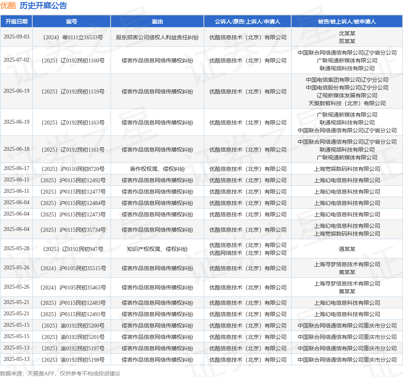Click defendant 遇某某

pyautogui.click(x=347, y=249)
